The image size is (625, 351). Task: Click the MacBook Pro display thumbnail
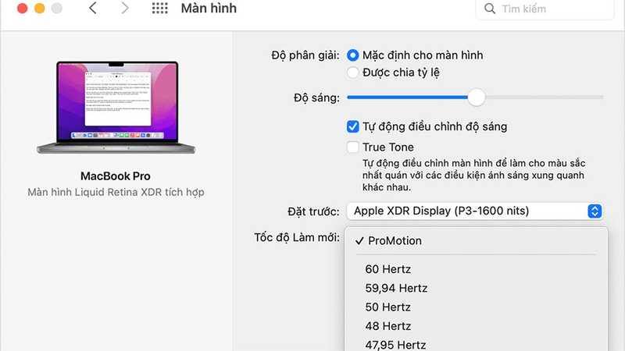(x=116, y=108)
